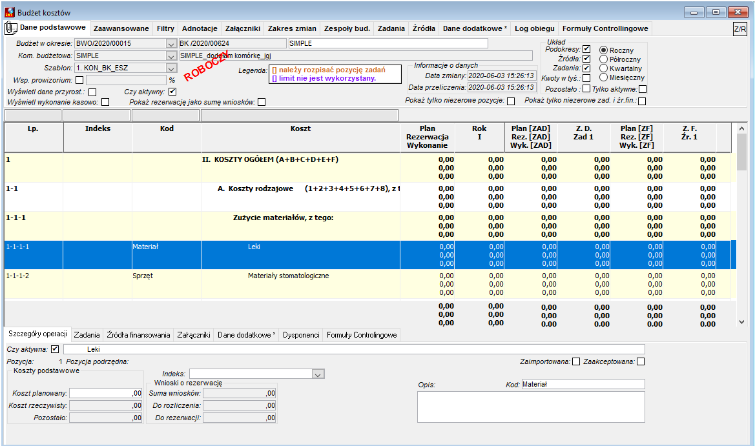Select the A. Koszty rodzajowe row

tap(370, 197)
